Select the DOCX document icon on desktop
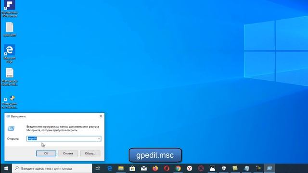This screenshot has width=308, height=173. point(10,76)
